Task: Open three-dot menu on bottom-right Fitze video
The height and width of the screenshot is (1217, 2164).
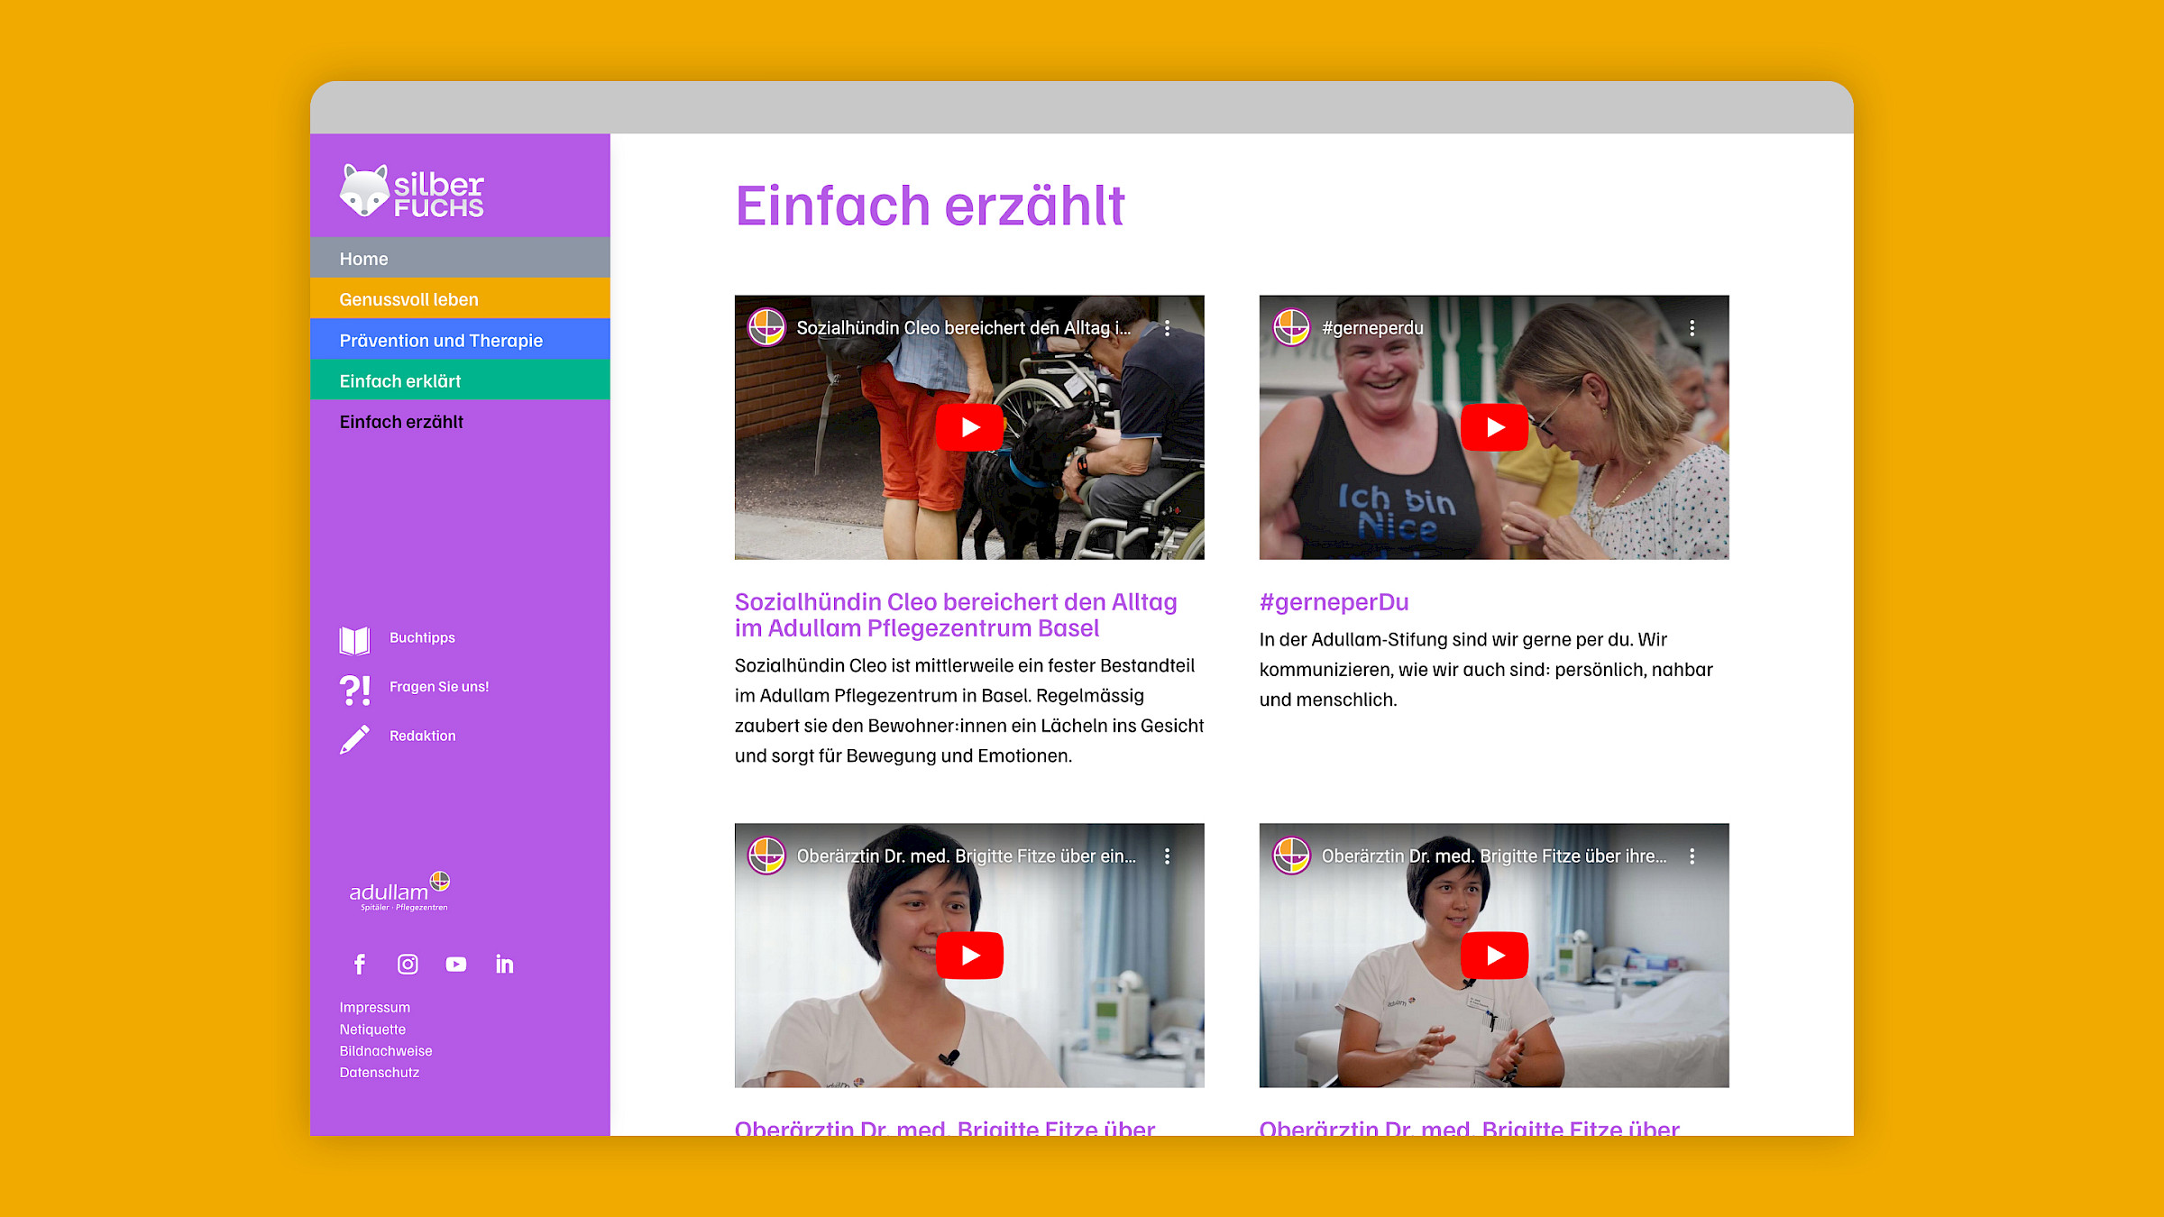Action: point(1692,856)
